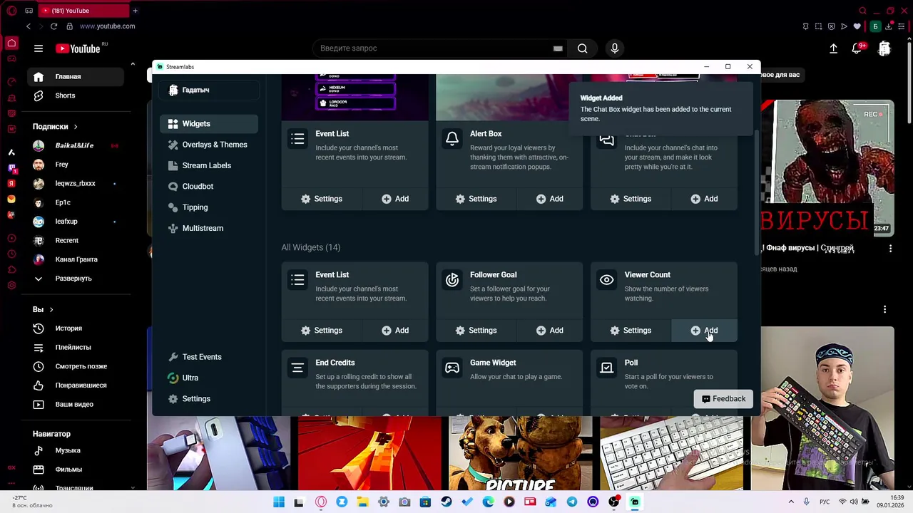This screenshot has width=913, height=513.
Task: Click the Poll widget icon
Action: [x=606, y=368]
